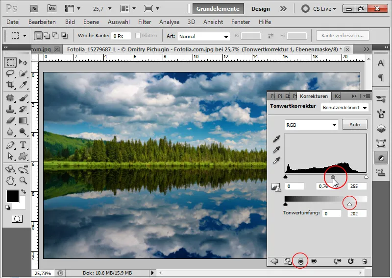Switch to the Korrekturen tab
The height and width of the screenshot is (278, 392).
tap(314, 96)
